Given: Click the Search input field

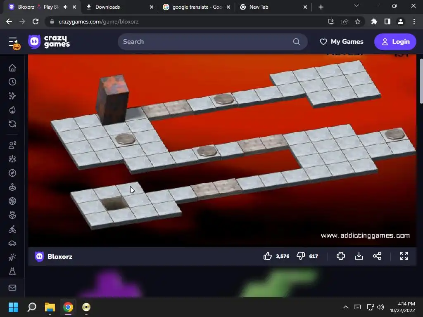Looking at the screenshot, I should tap(213, 42).
